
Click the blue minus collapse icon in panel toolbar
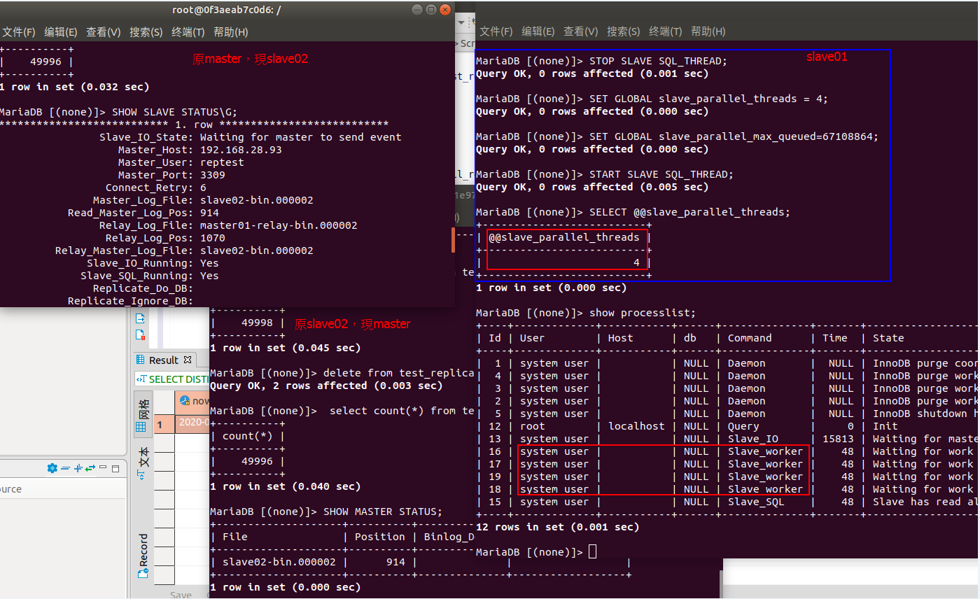point(65,468)
